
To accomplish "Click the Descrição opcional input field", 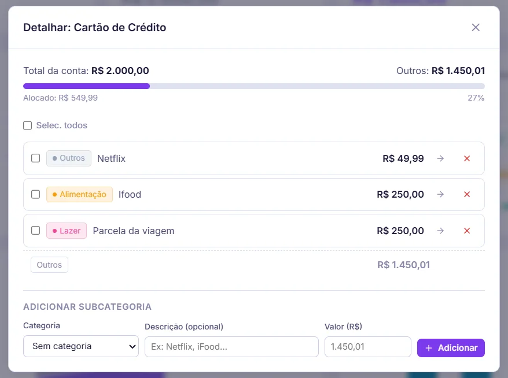I will [x=231, y=346].
